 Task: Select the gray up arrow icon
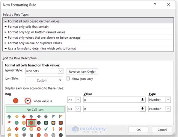coord(31,117)
